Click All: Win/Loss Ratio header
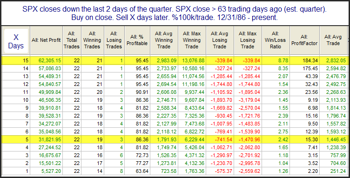The width and height of the screenshot is (350, 178). coord(276,41)
